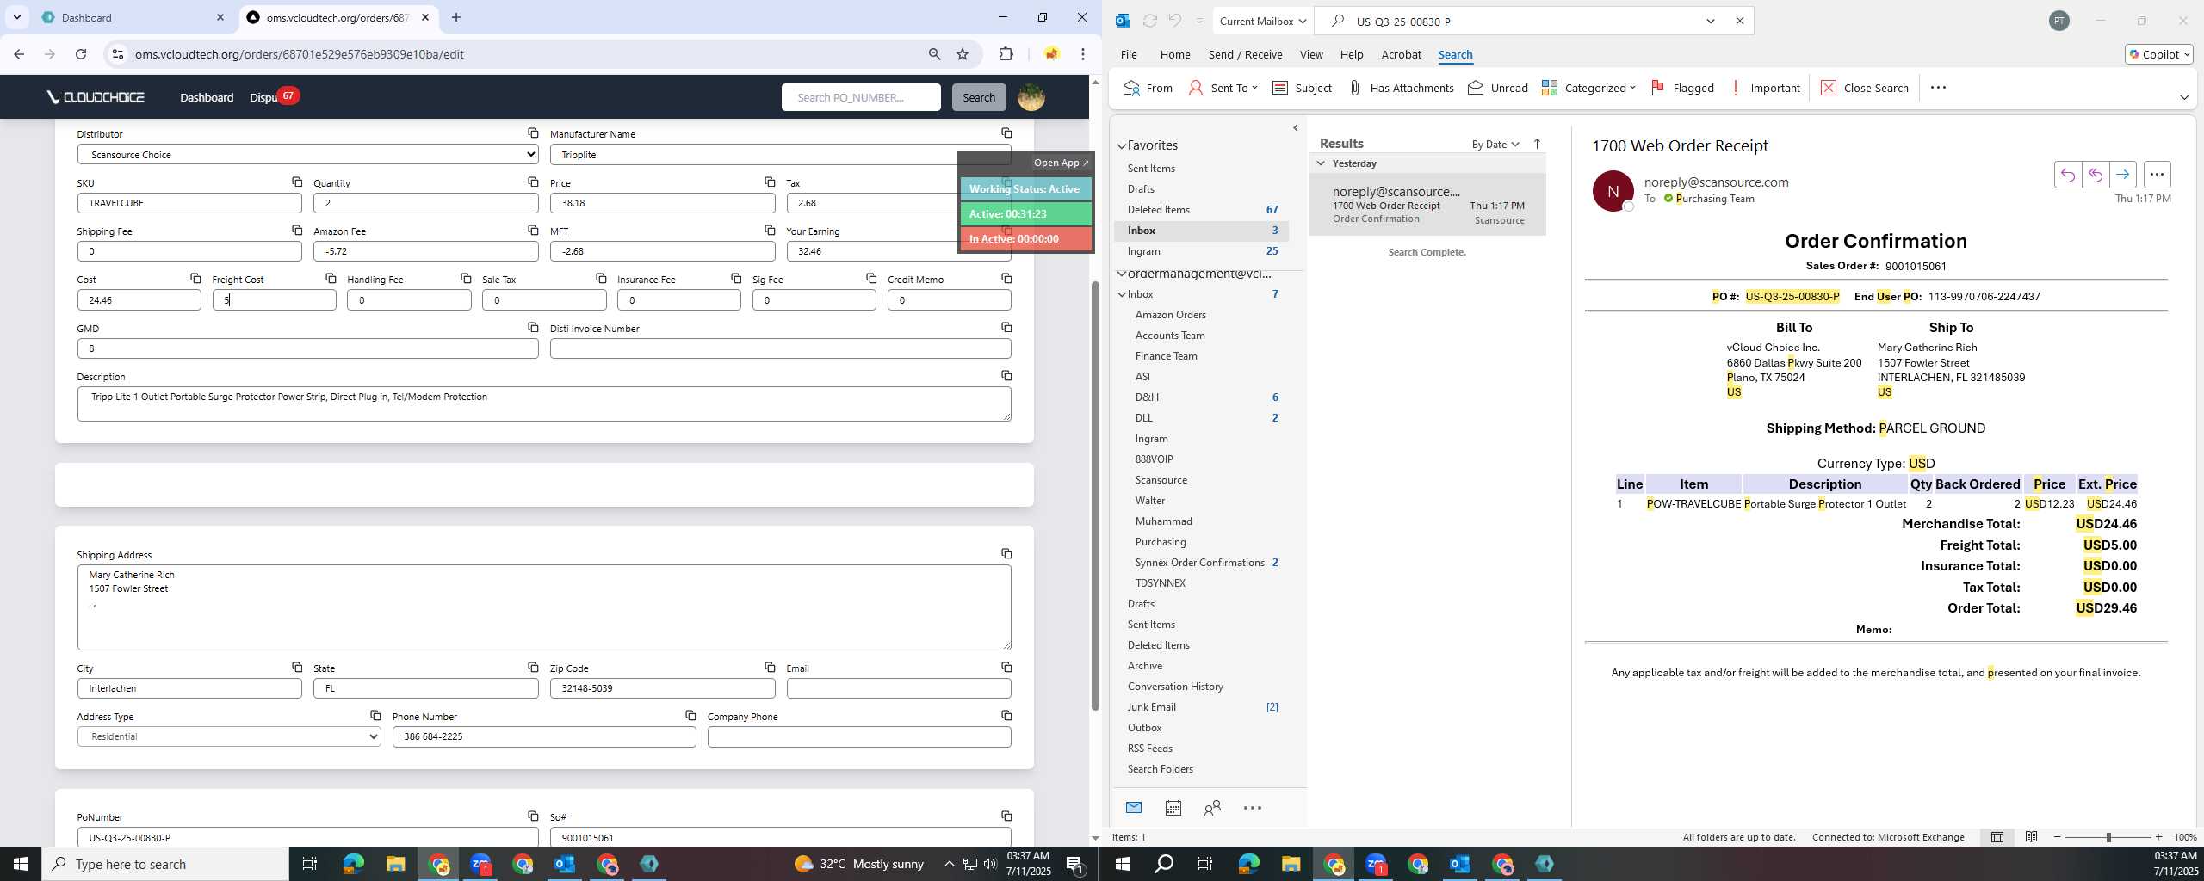The width and height of the screenshot is (2204, 881).
Task: Focus the Search PO_NUMBER input
Action: click(x=861, y=97)
